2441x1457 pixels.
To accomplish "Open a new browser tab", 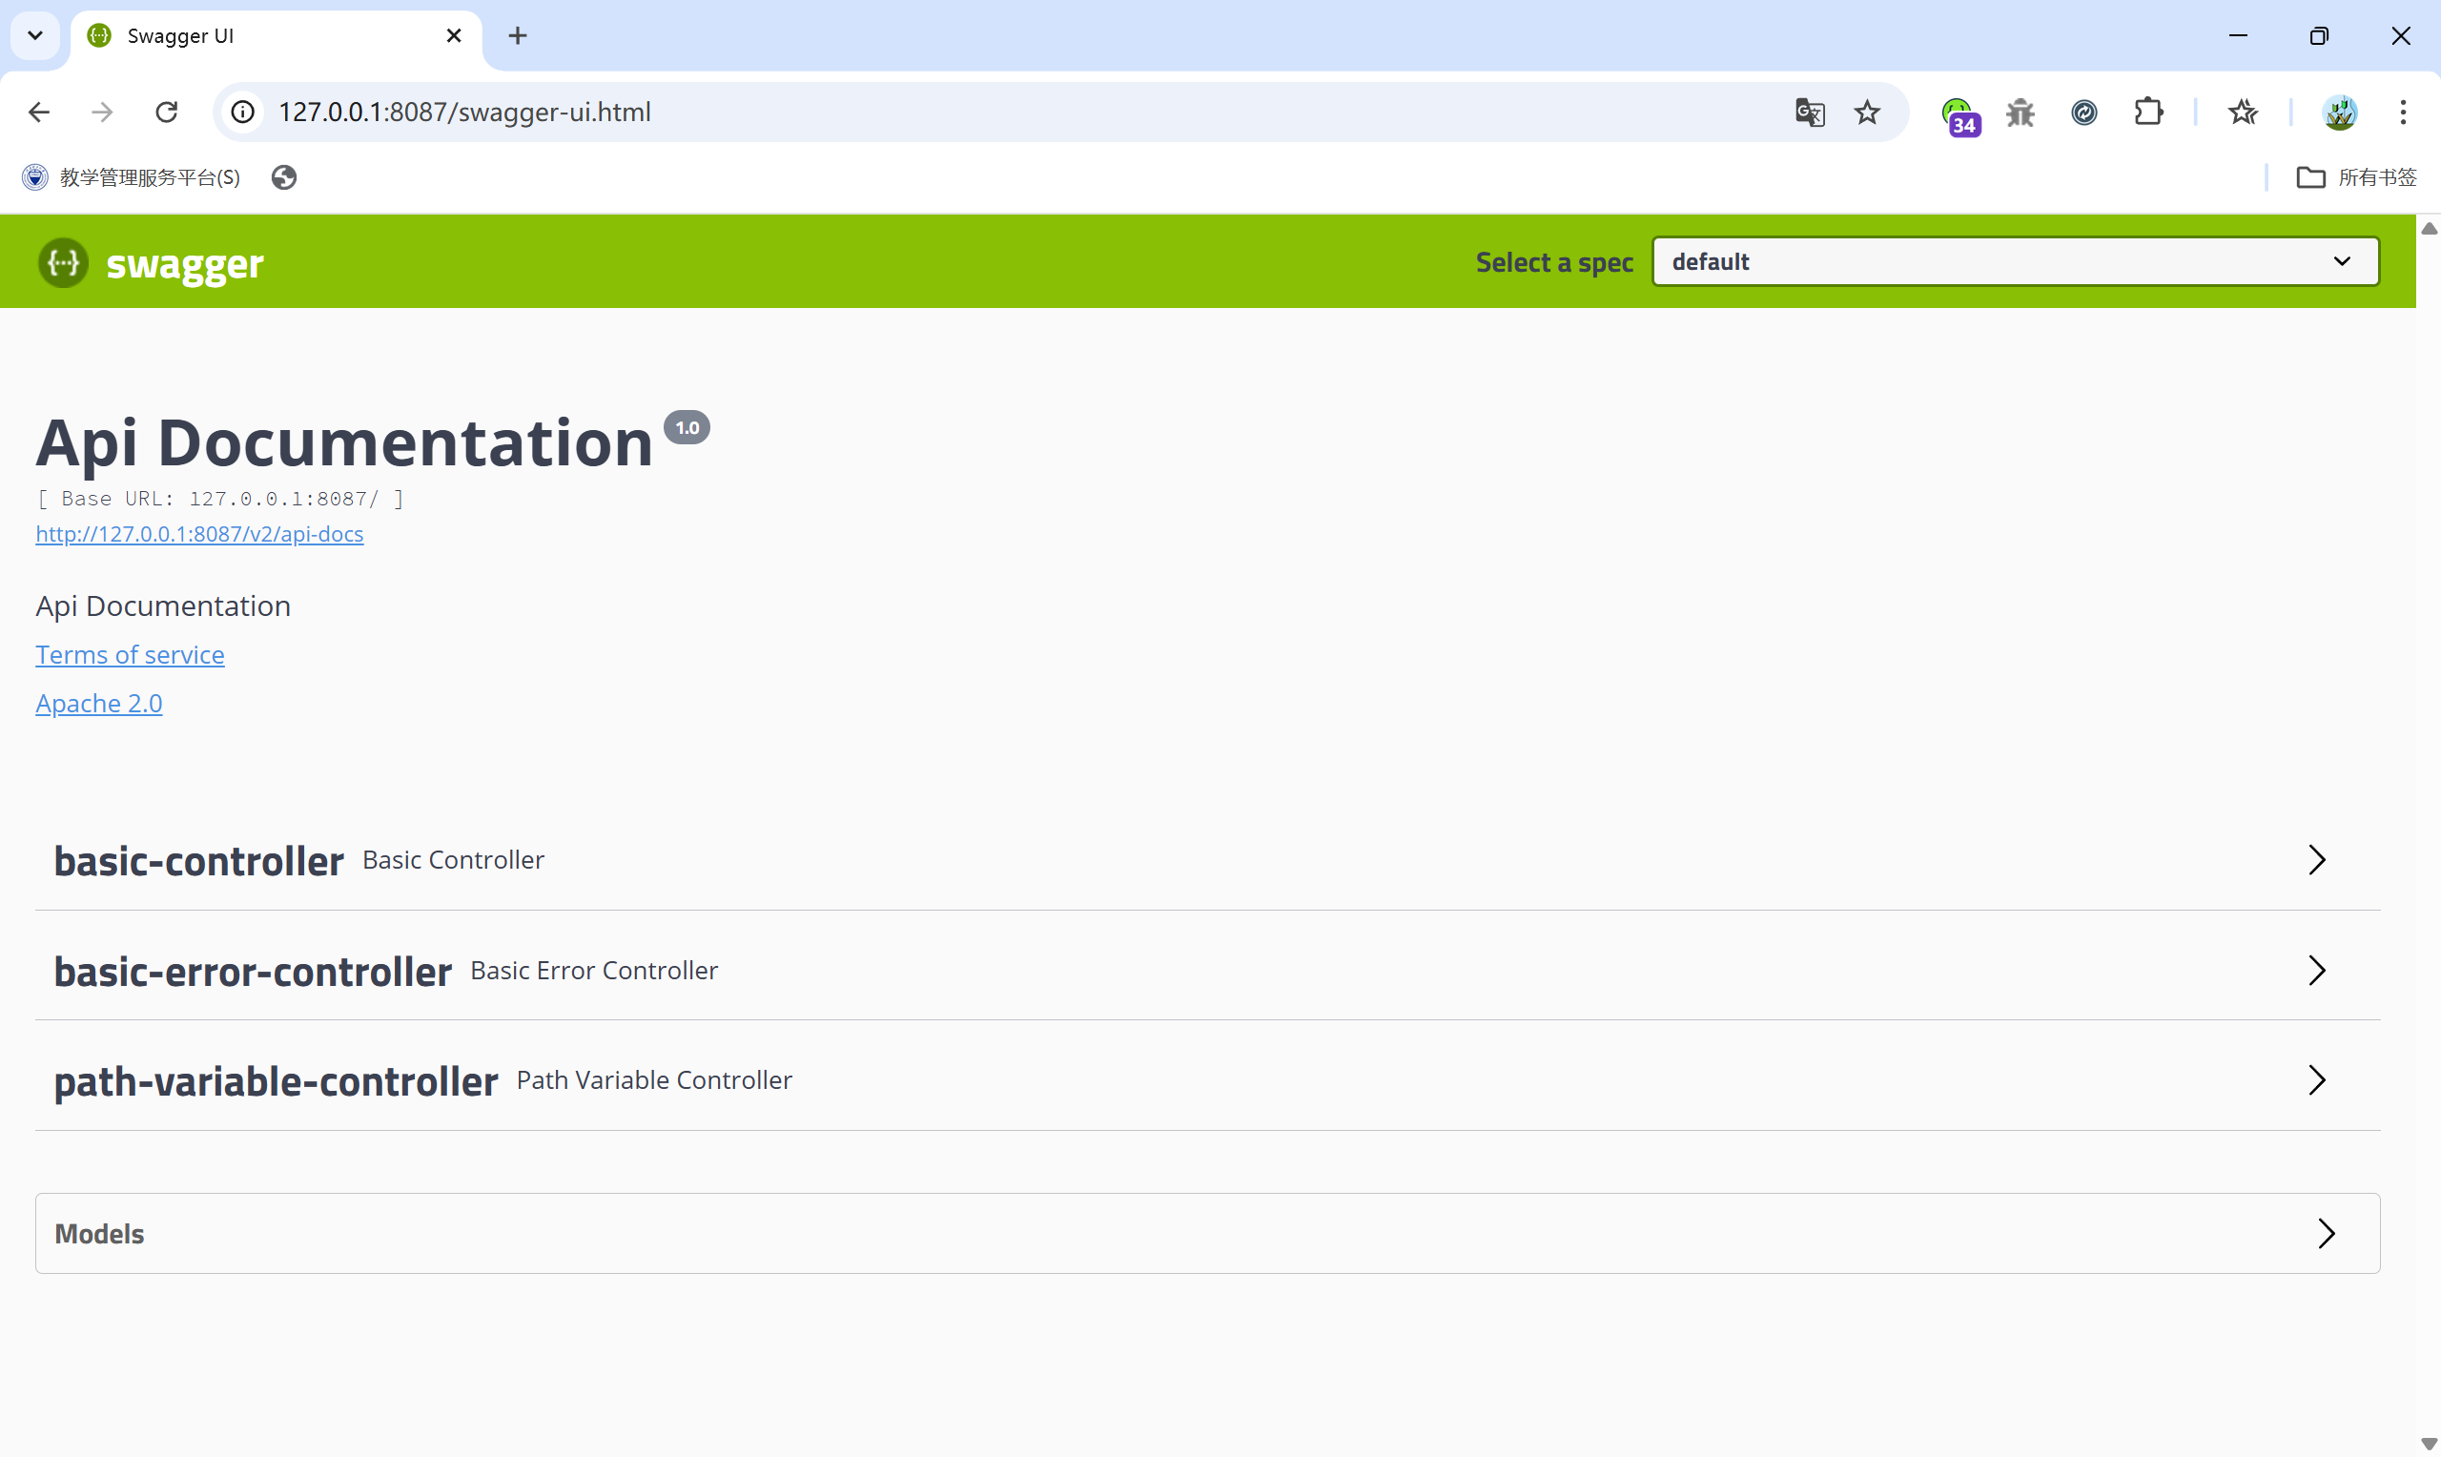I will [x=517, y=36].
